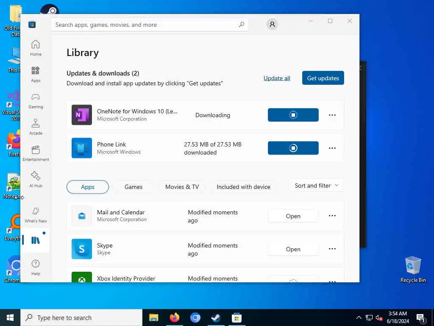Open File Explorer from the taskbar
Screen dimensions: 434x326
pos(153,318)
